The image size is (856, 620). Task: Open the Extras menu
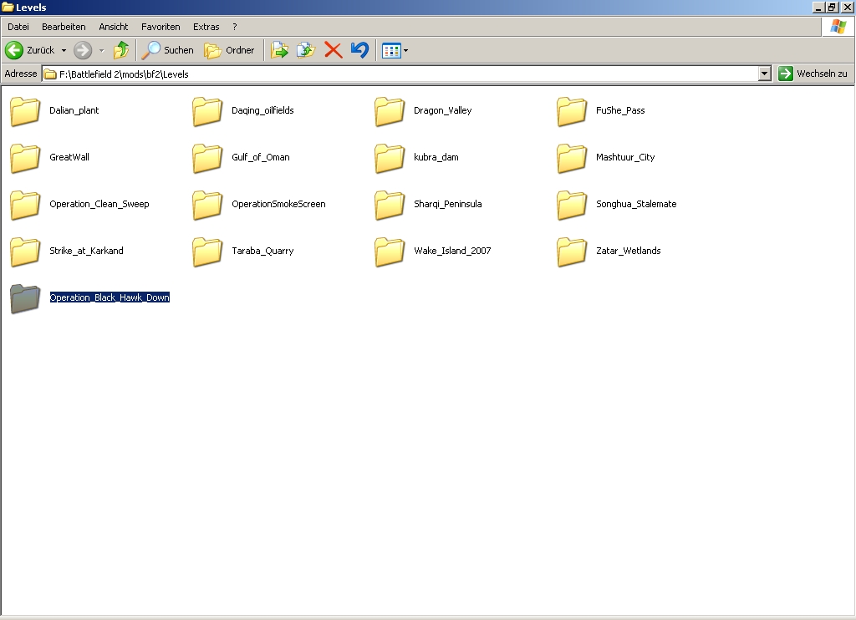click(206, 27)
